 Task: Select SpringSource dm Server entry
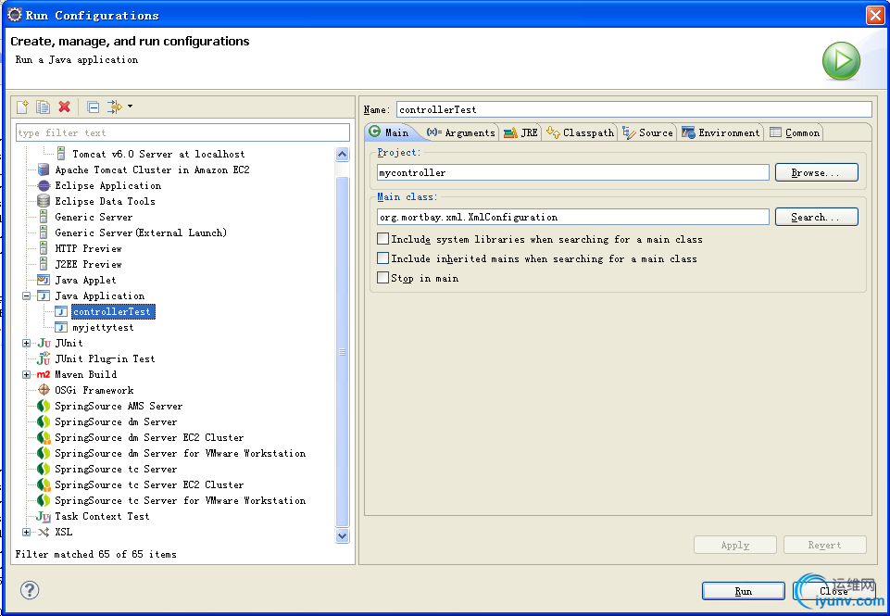click(116, 421)
